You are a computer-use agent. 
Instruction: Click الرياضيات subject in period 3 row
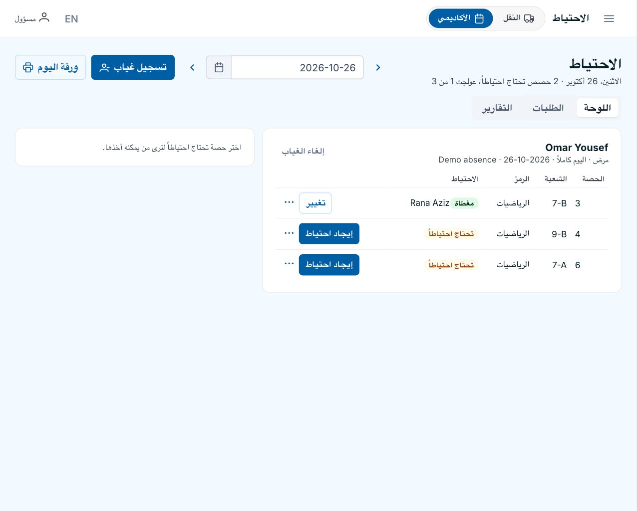point(513,203)
